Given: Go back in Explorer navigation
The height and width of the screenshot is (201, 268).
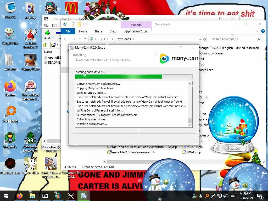Looking at the screenshot, I should [x=66, y=39].
